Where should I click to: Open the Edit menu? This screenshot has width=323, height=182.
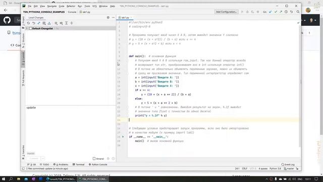(x=36, y=6)
